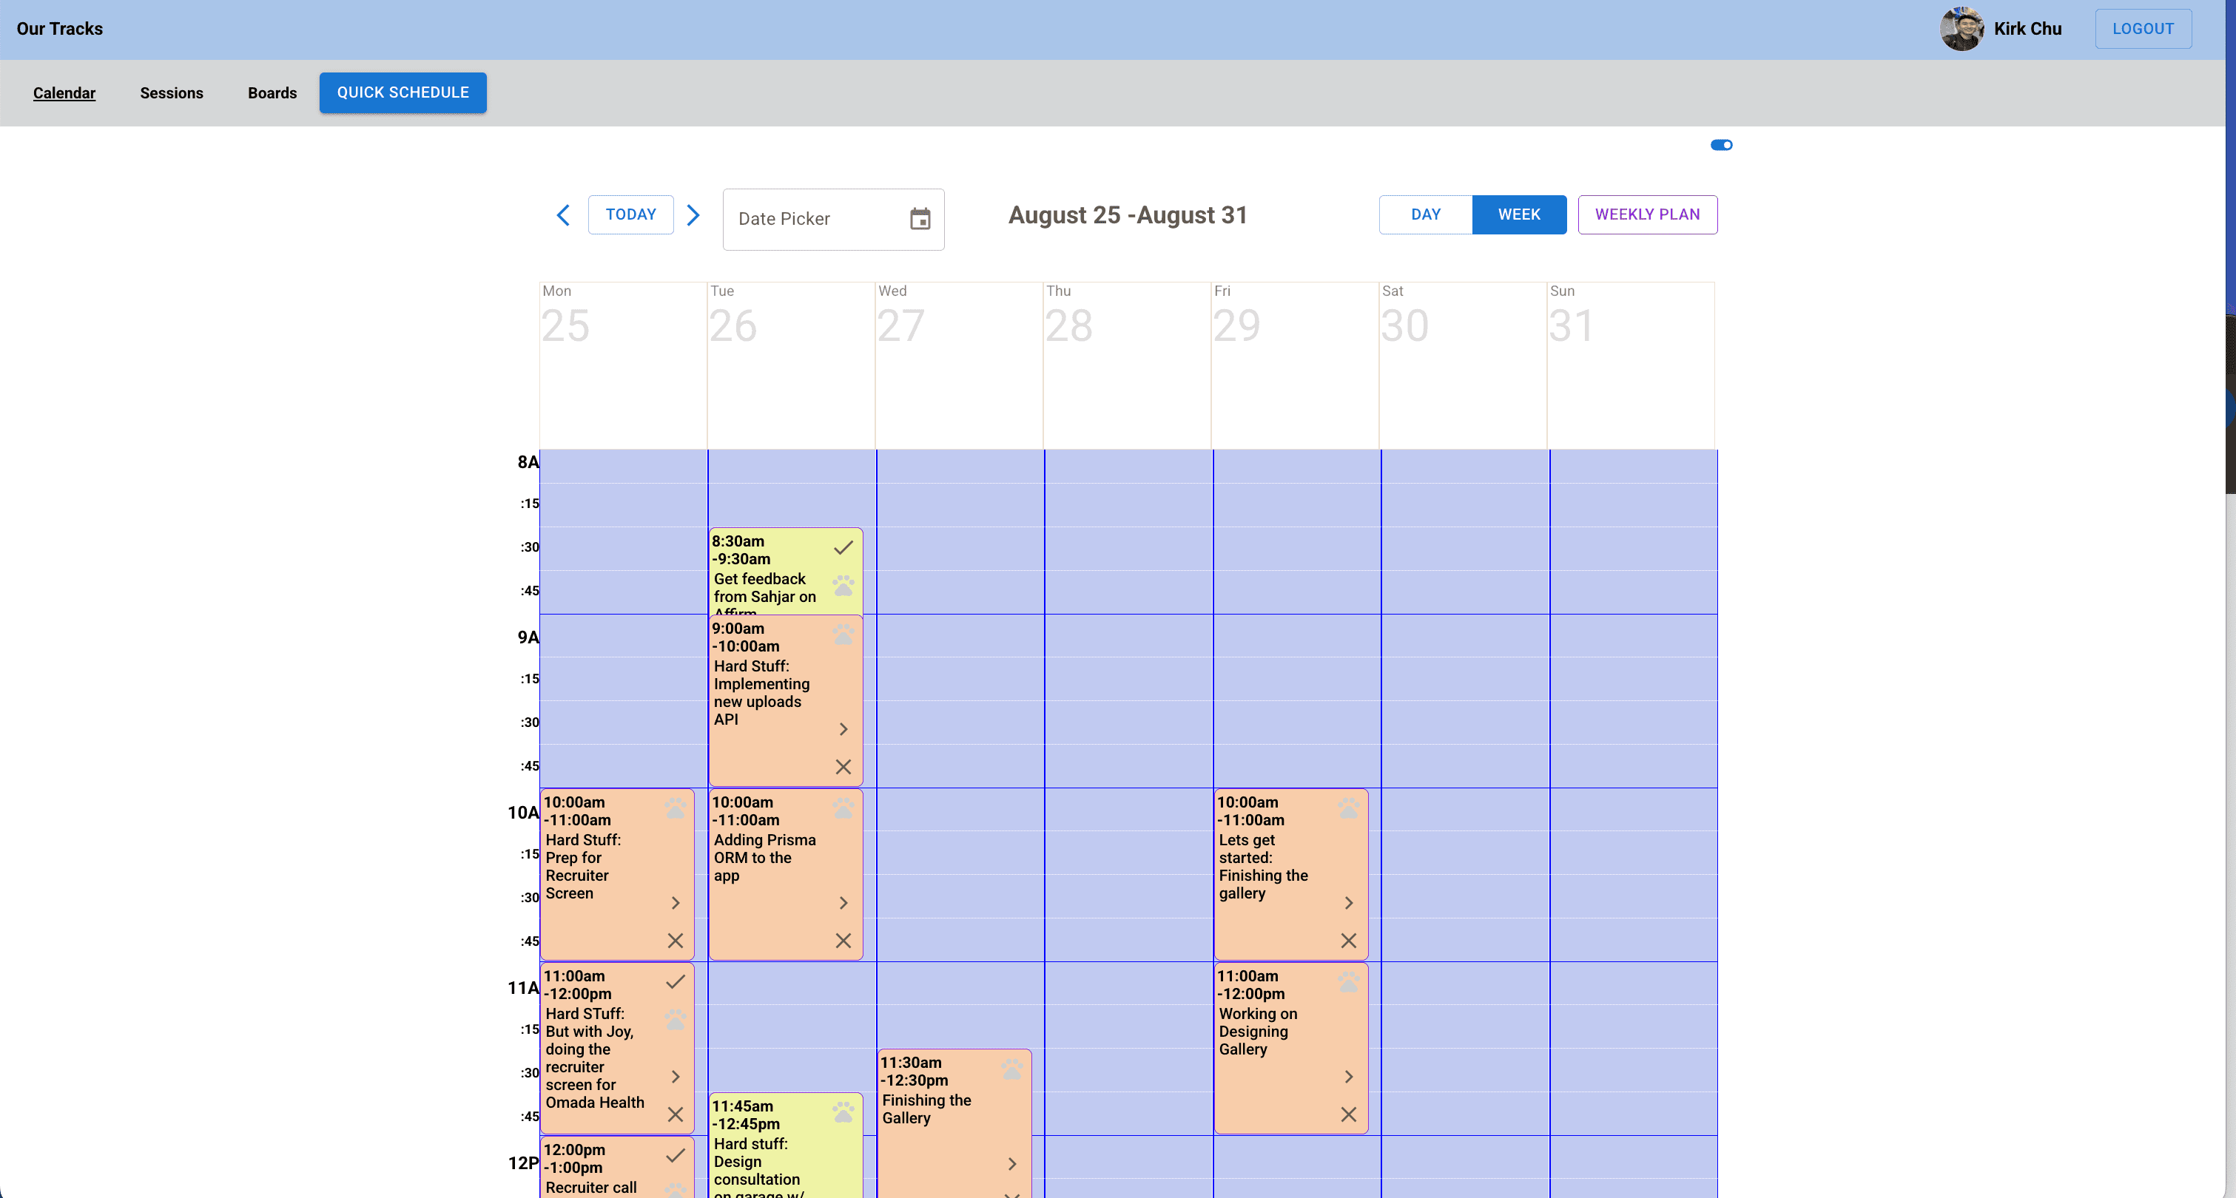The image size is (2236, 1198).
Task: Toggle the blue switch above the Weekly Plan button
Action: coord(1721,145)
